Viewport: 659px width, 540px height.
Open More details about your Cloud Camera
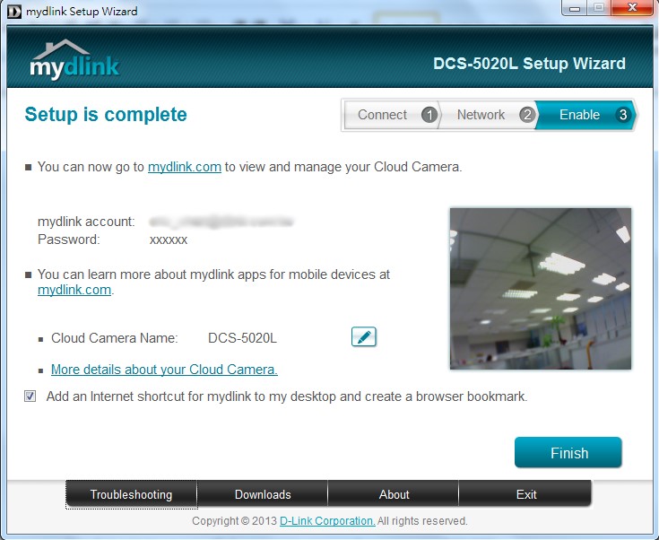pyautogui.click(x=164, y=370)
